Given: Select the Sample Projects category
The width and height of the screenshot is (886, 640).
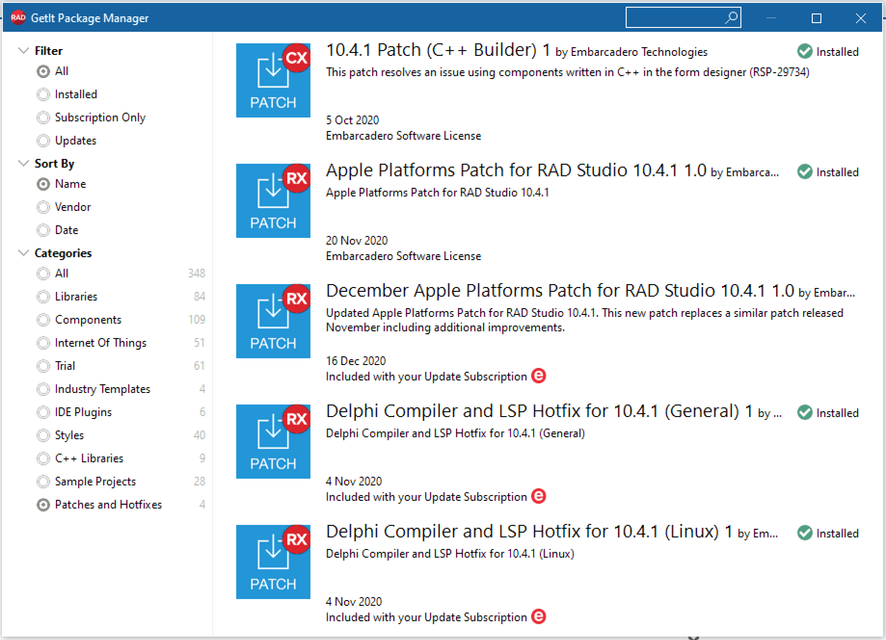Looking at the screenshot, I should [x=43, y=482].
